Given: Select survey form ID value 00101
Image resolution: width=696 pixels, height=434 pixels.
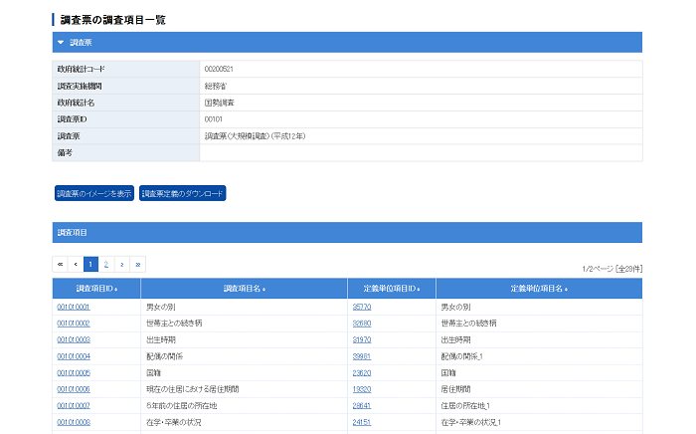Looking at the screenshot, I should (x=213, y=119).
